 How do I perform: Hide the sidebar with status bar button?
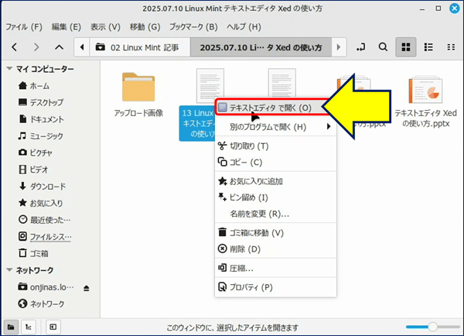(53, 327)
